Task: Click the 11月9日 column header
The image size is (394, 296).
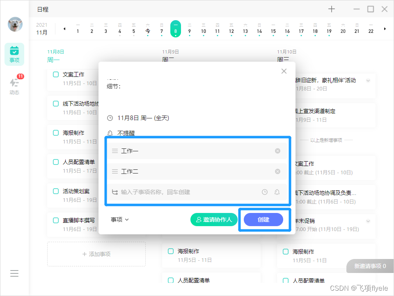Action: (x=170, y=55)
